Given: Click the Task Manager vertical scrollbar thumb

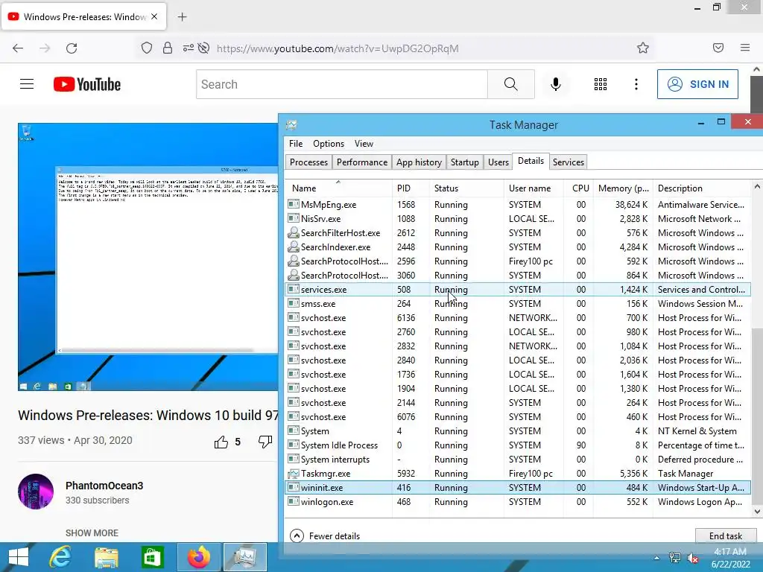Looking at the screenshot, I should (757, 416).
